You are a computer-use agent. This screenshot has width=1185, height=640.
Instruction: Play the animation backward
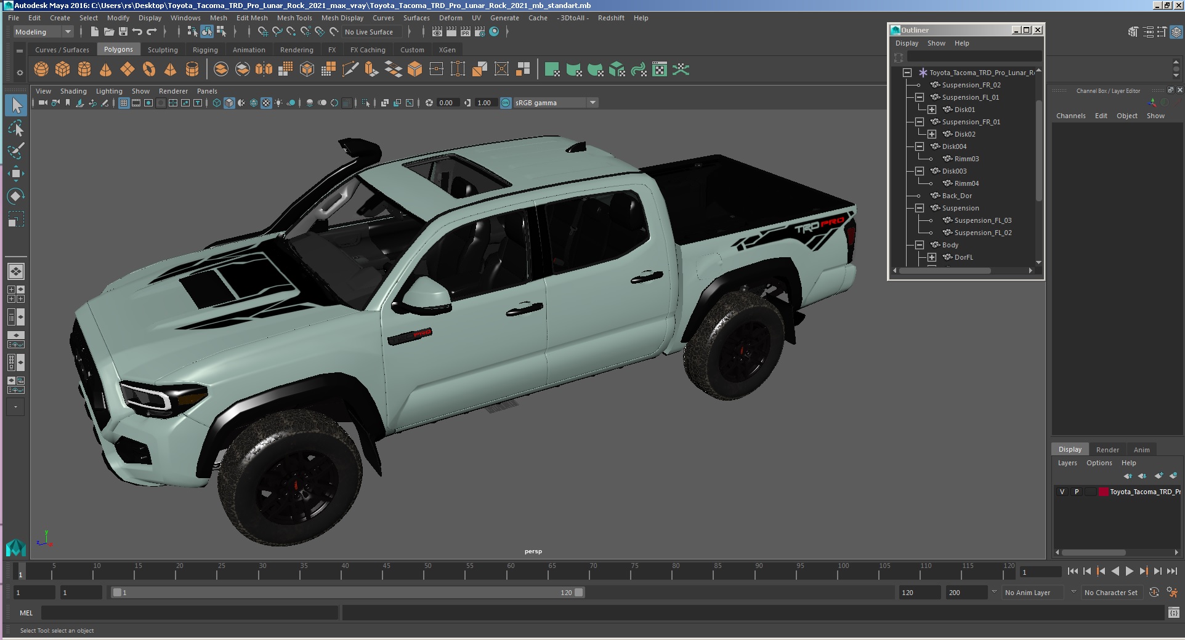click(x=1115, y=572)
